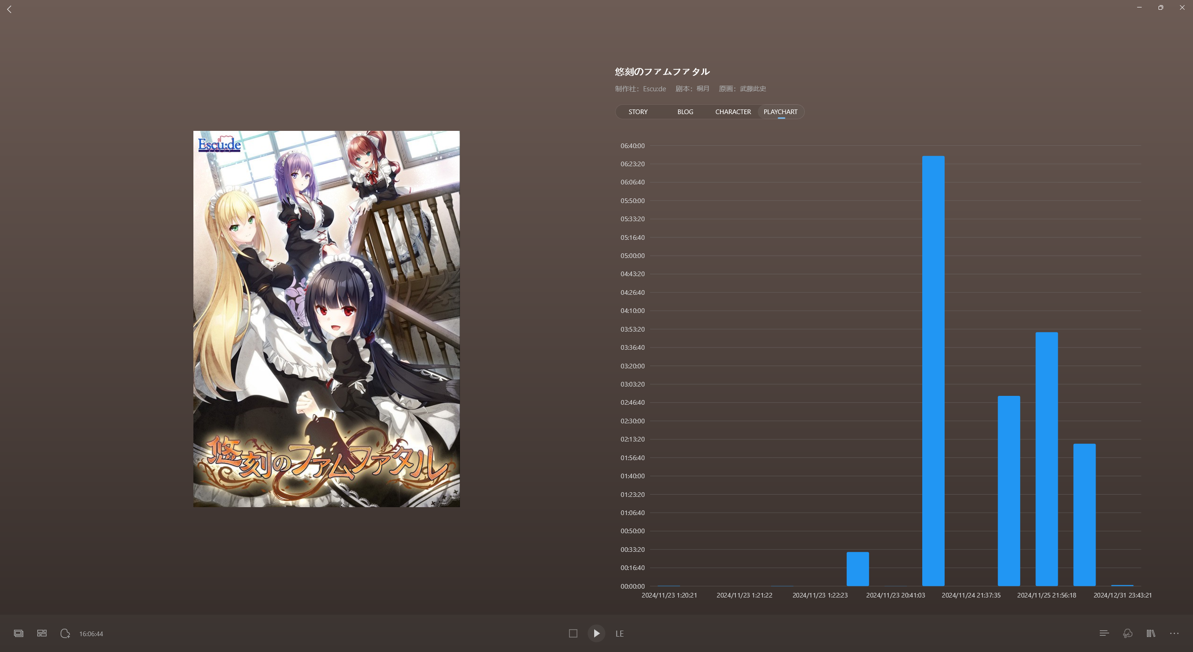Image resolution: width=1193 pixels, height=652 pixels.
Task: Click the y-axis label 06:40:00
Action: (632, 146)
